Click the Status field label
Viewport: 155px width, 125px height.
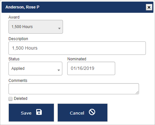click(x=14, y=59)
